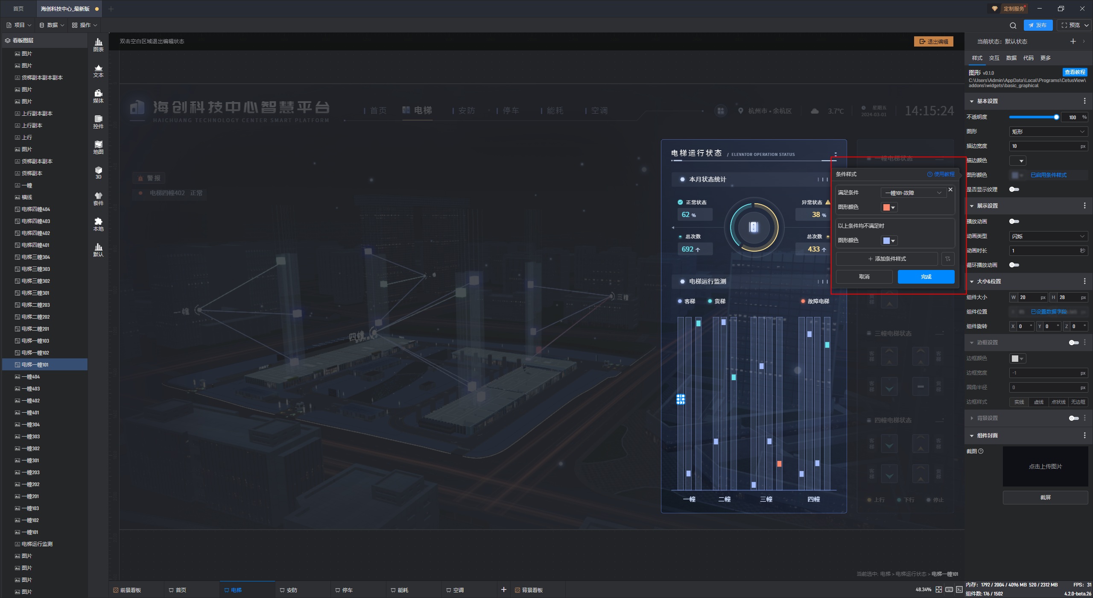Switch to the 交互 tab
Viewport: 1093px width, 598px height.
(994, 58)
